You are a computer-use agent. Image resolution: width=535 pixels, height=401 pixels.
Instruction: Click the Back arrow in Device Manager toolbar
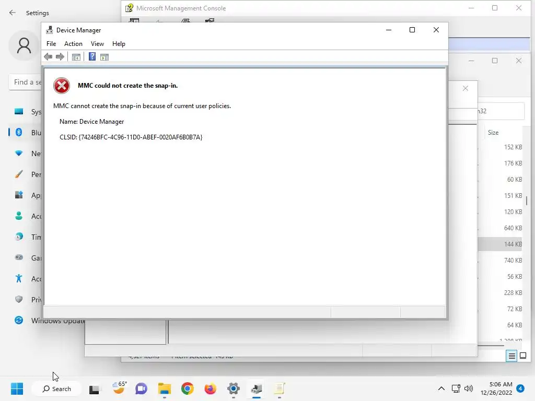[x=48, y=56]
